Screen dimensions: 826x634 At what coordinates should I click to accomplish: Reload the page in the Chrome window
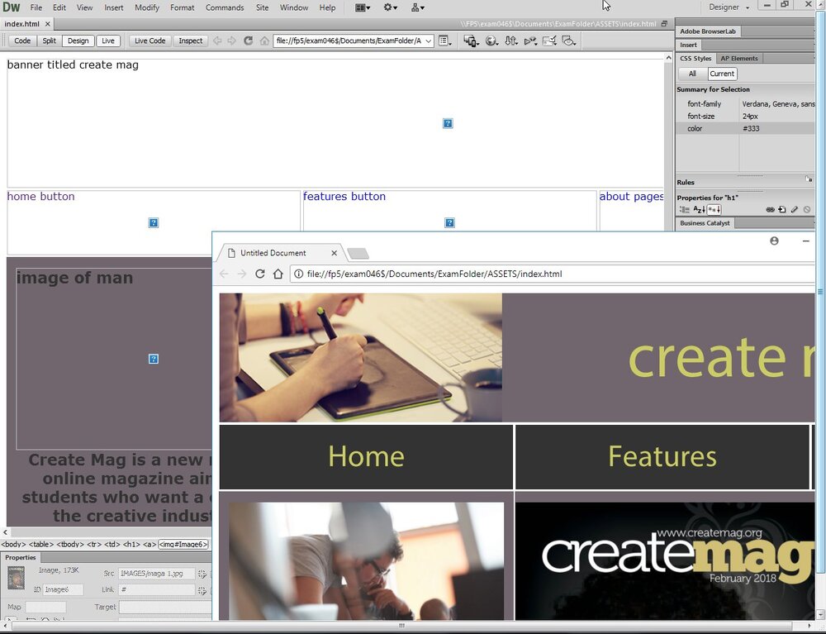tap(259, 274)
